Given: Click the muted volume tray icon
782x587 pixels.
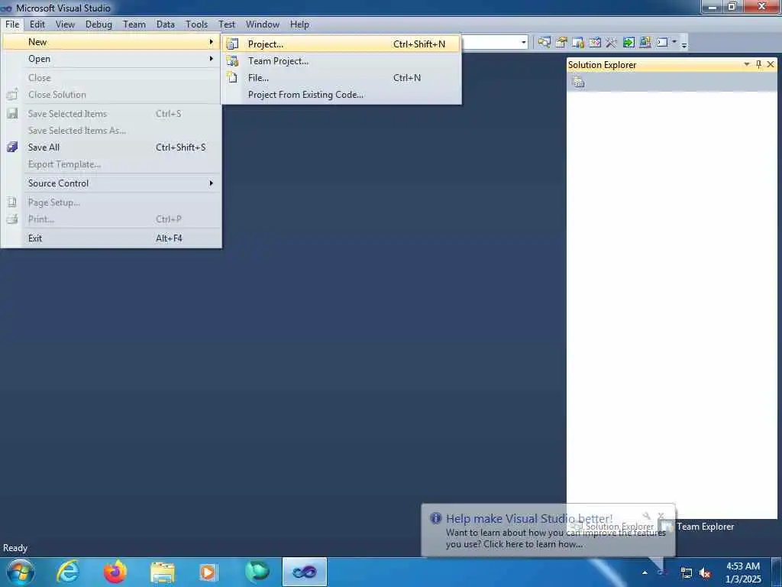Looking at the screenshot, I should click(x=705, y=573).
